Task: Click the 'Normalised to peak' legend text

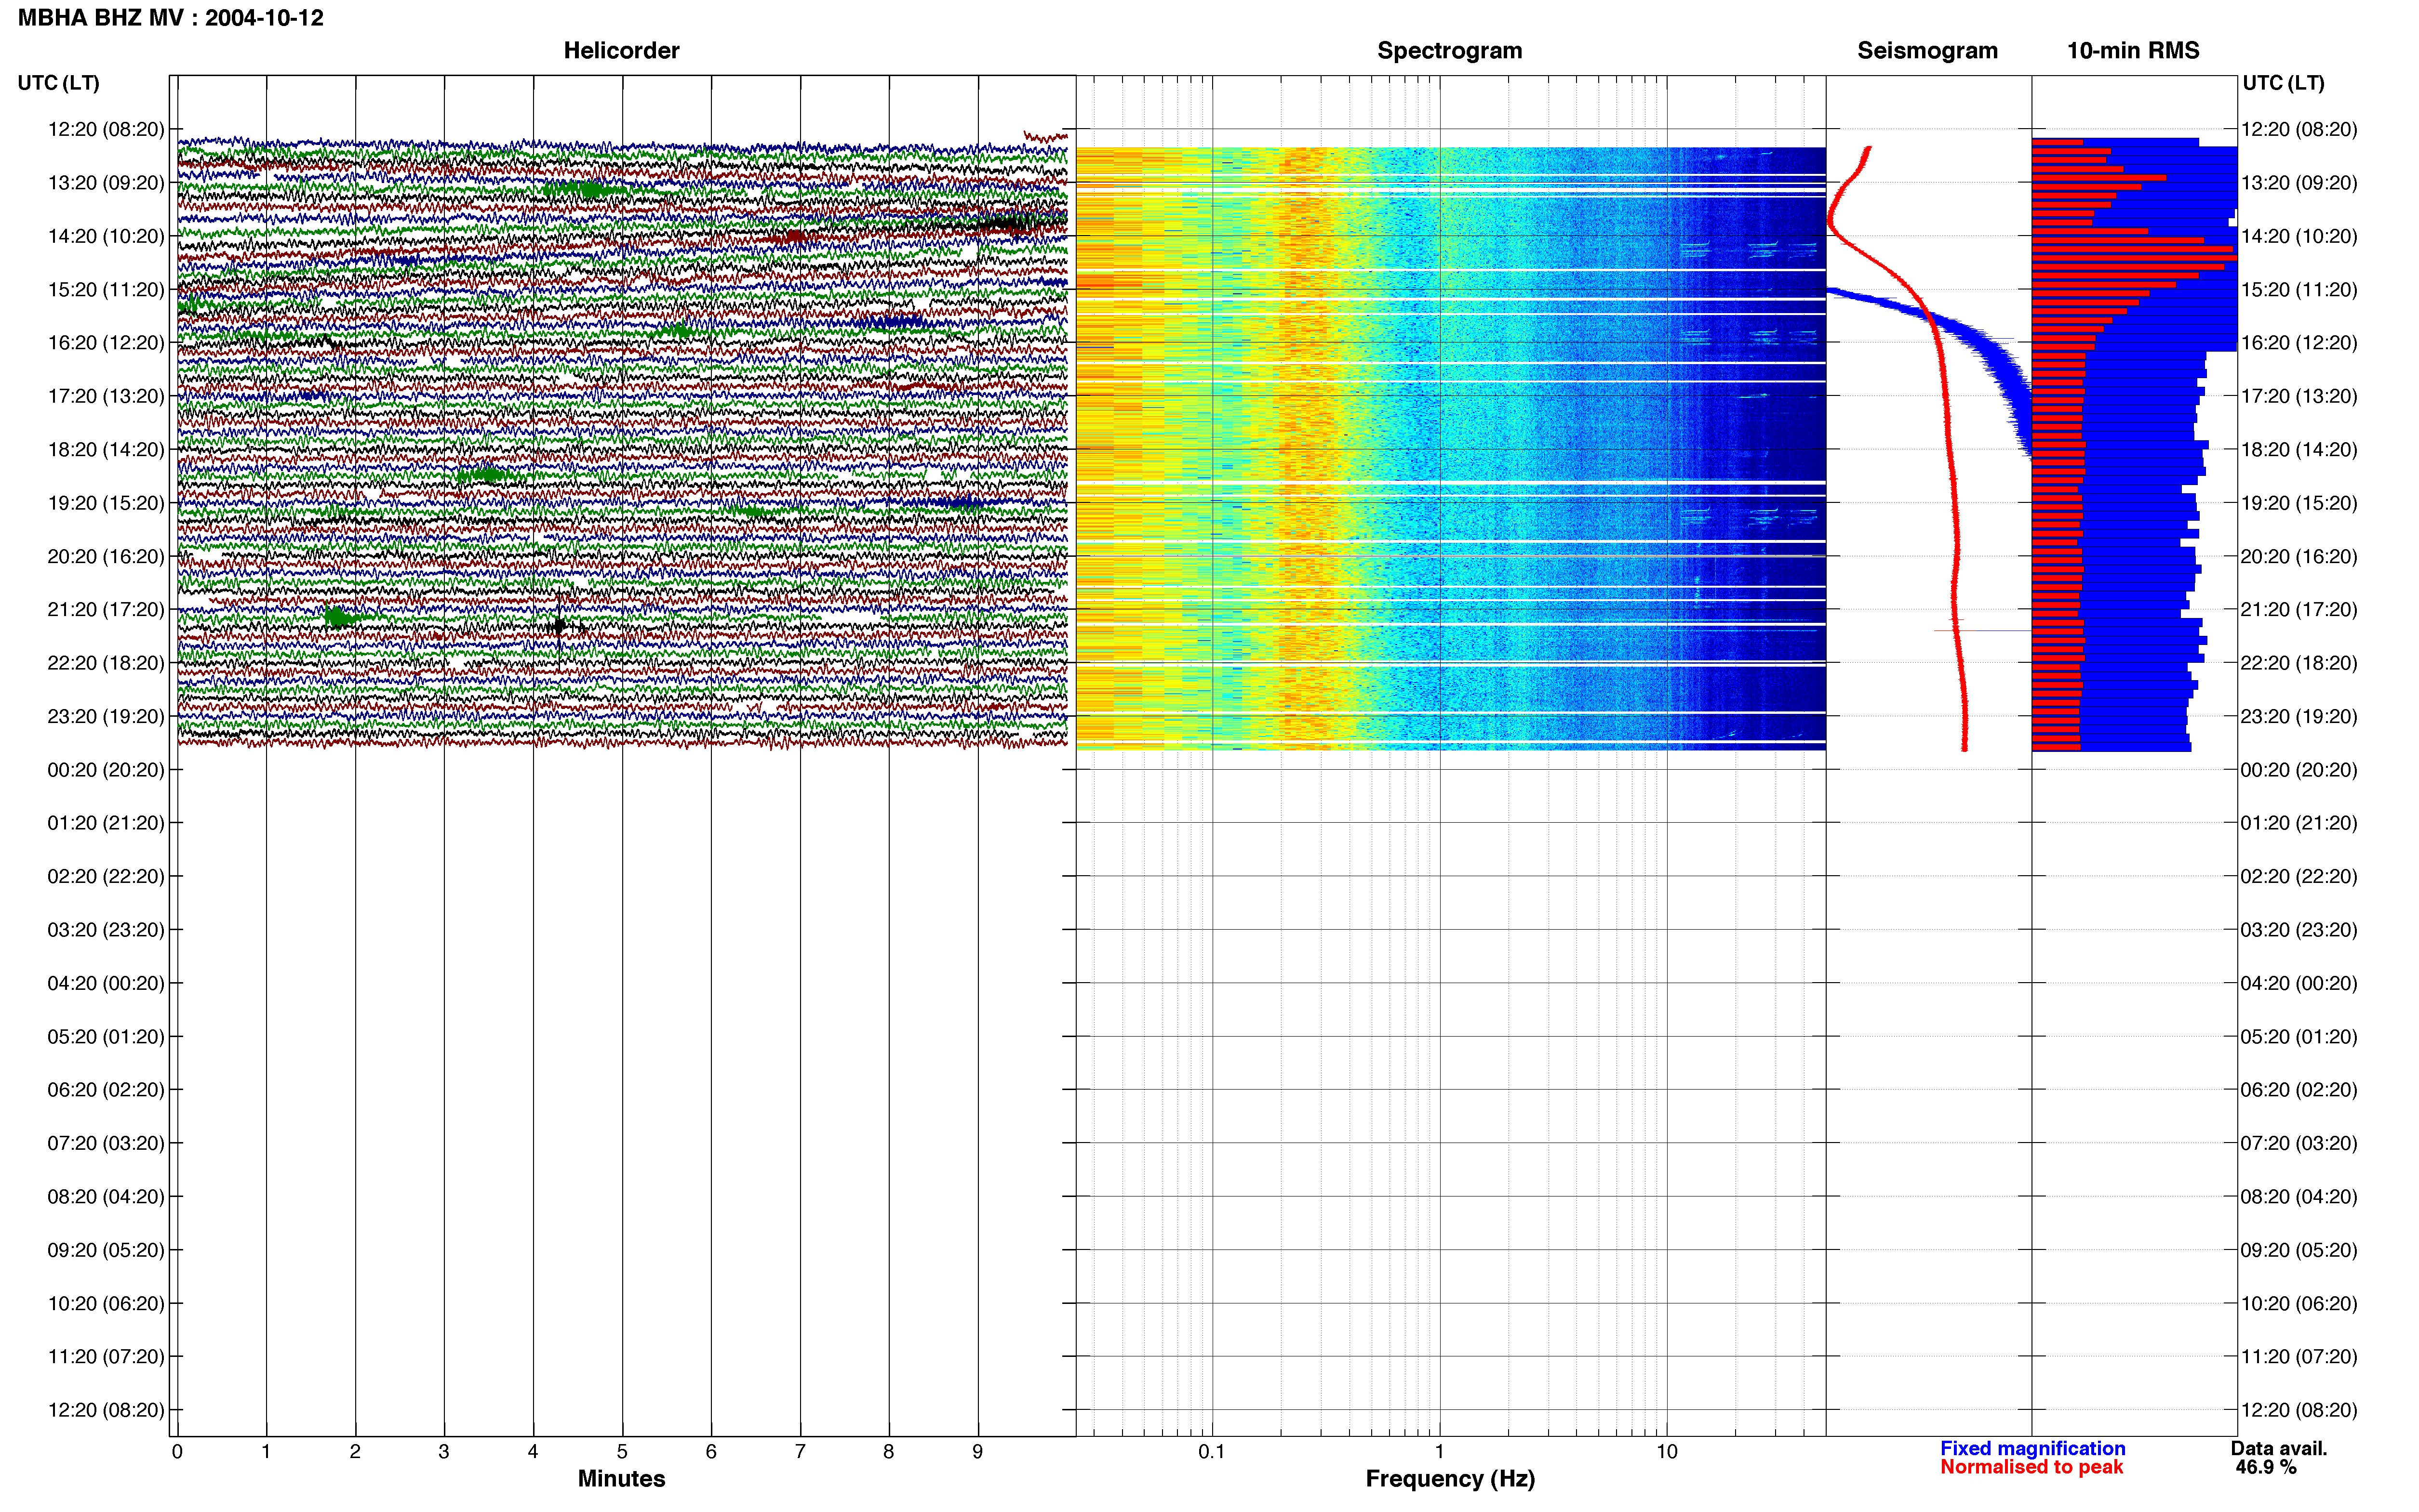Action: 2031,1467
